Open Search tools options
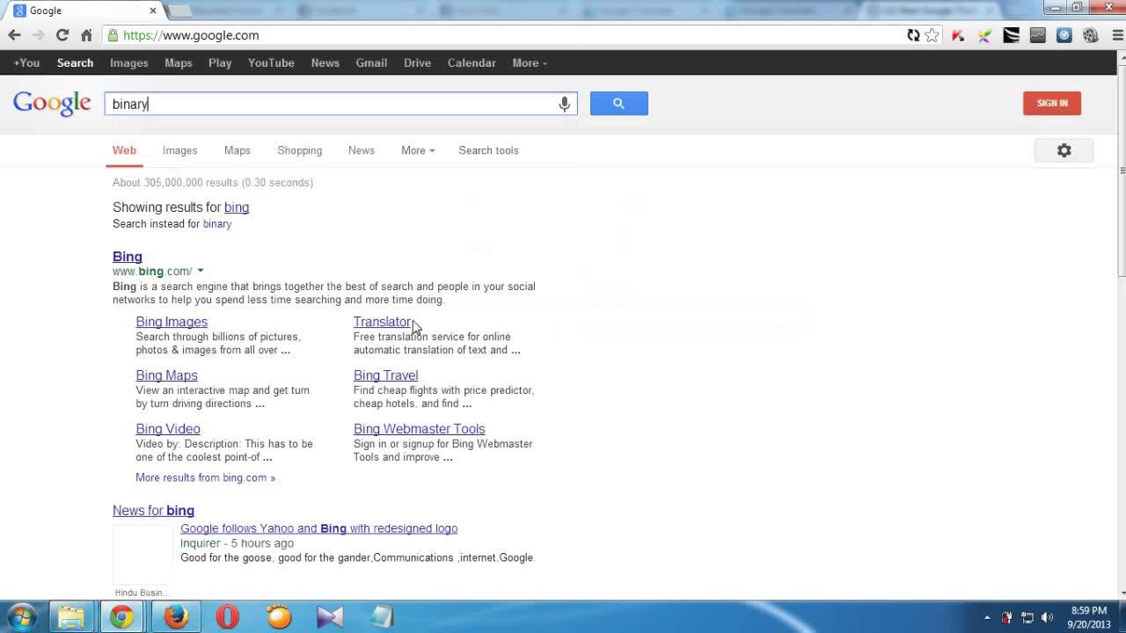The image size is (1126, 633). click(x=488, y=150)
